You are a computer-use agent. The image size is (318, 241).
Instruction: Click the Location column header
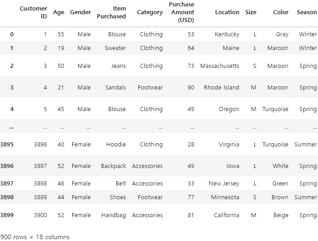(x=227, y=12)
